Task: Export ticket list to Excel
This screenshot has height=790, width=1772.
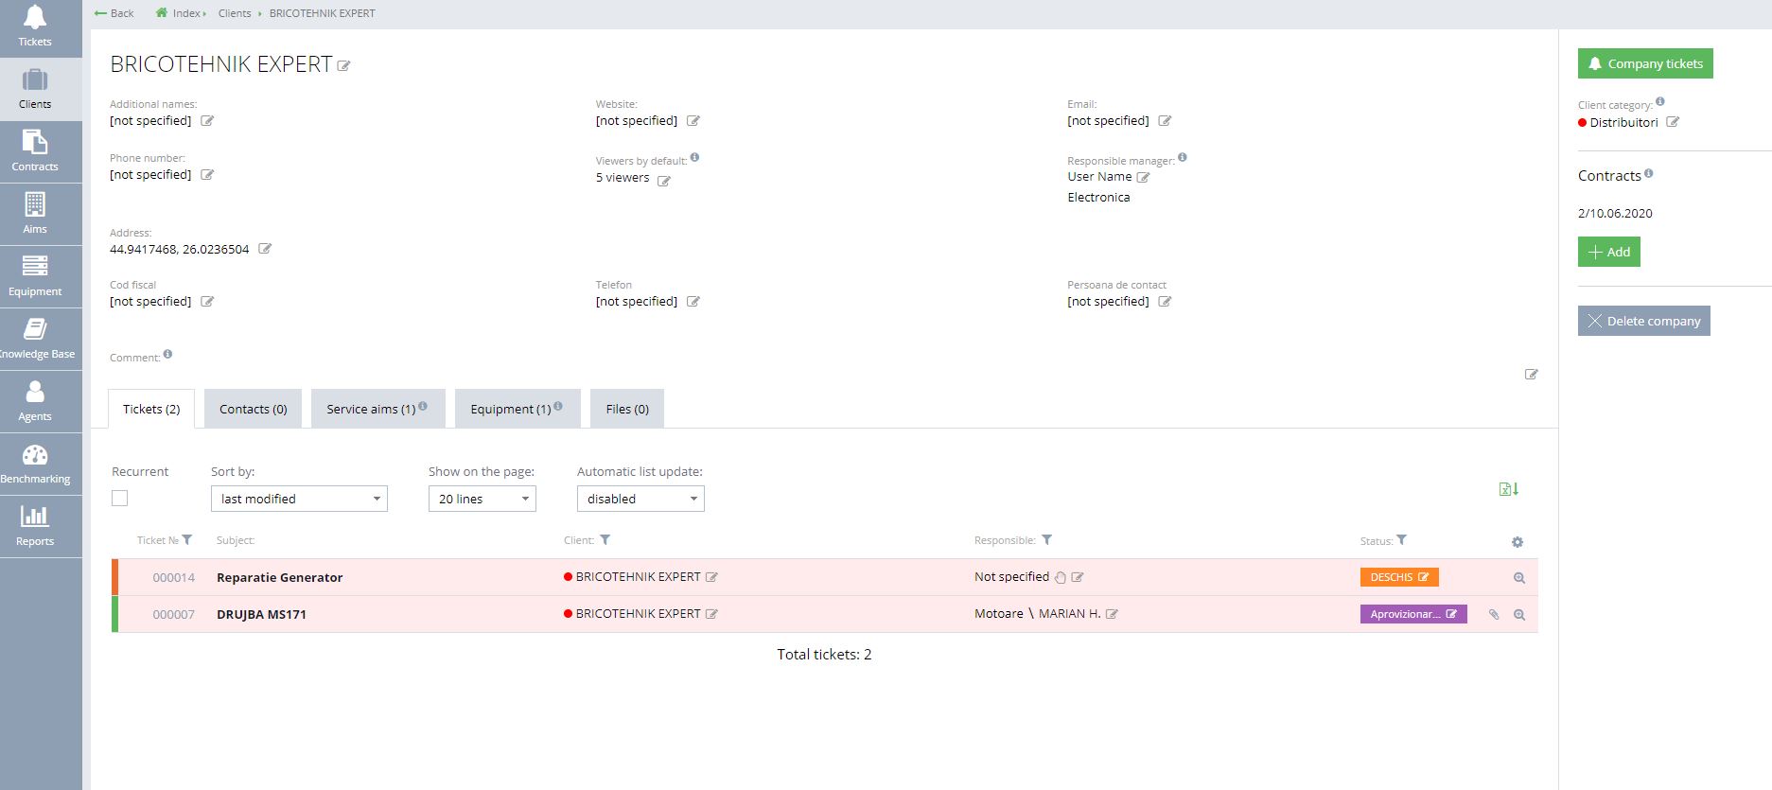Action: 1508,489
